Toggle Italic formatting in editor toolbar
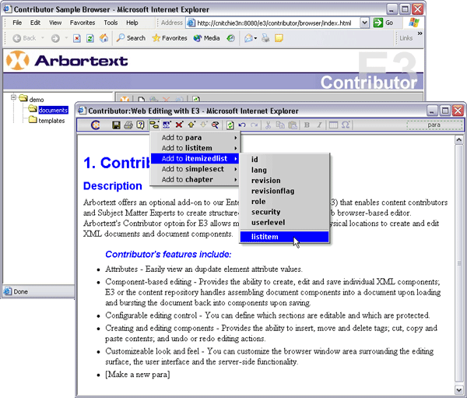467x398 pixels. tap(319, 125)
